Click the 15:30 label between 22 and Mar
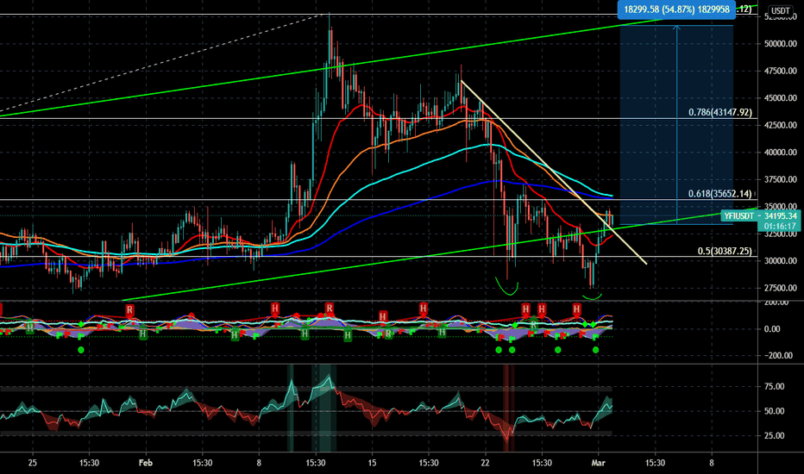Image resolution: width=804 pixels, height=474 pixels. (542, 463)
